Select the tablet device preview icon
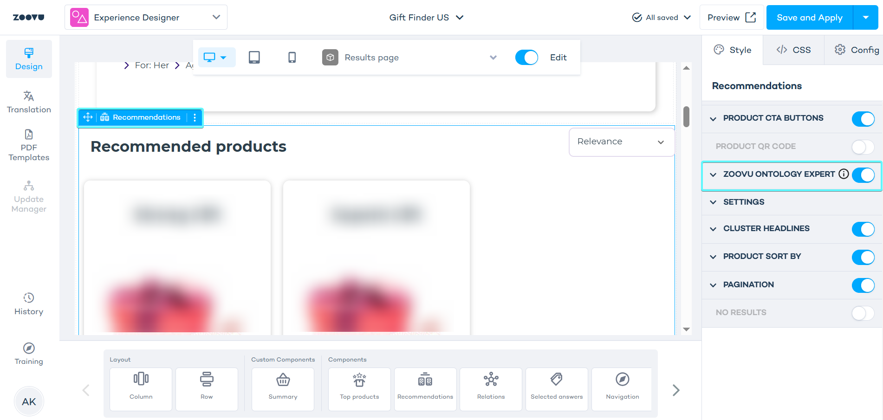883x420 pixels. click(x=254, y=57)
